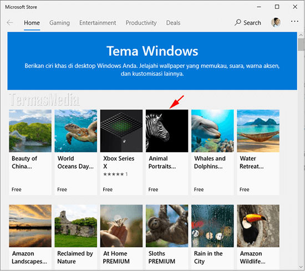The height and width of the screenshot is (271, 305).
Task: Click the "Rain in the City" title
Action: pyautogui.click(x=209, y=257)
